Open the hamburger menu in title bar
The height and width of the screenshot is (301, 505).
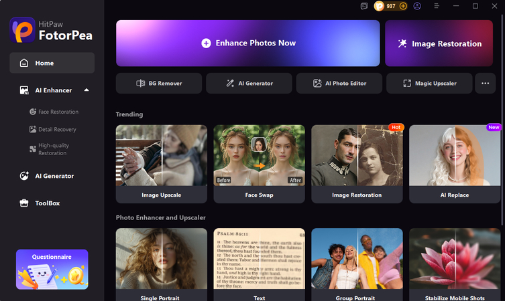[437, 6]
